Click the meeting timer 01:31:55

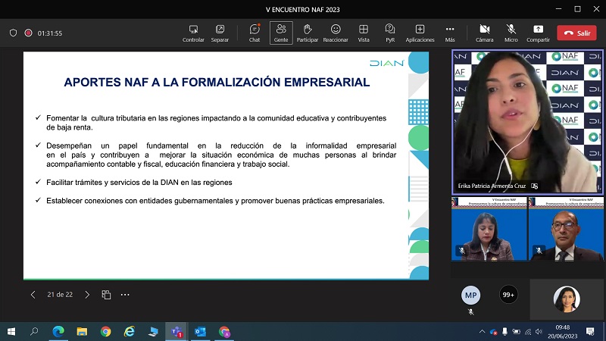coord(50,33)
